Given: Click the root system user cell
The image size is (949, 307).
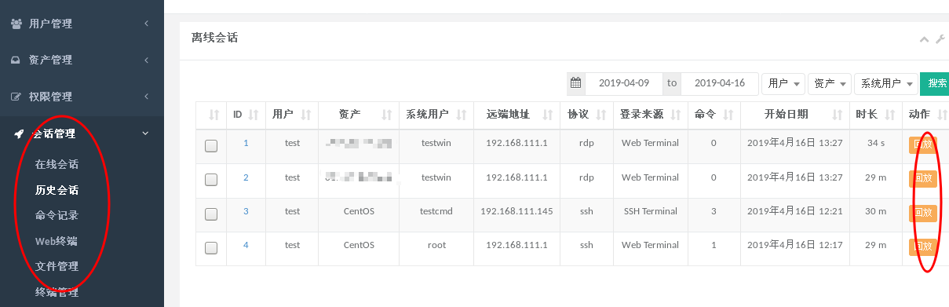Looking at the screenshot, I should (436, 245).
